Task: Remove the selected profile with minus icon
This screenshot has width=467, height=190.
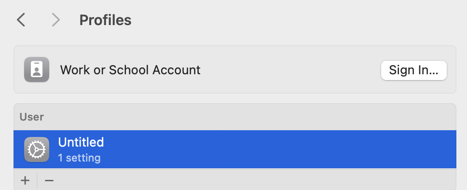Action: 49,180
